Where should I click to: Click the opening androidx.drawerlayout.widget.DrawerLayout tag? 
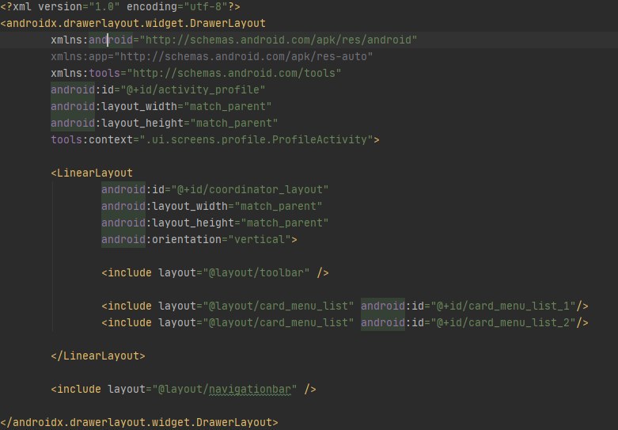click(133, 23)
